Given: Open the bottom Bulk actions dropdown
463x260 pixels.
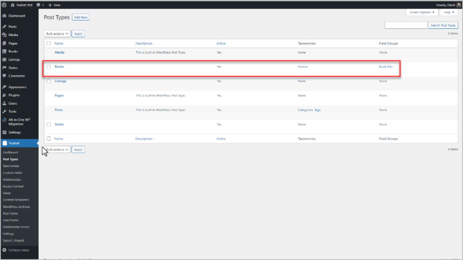Looking at the screenshot, I should [57, 150].
